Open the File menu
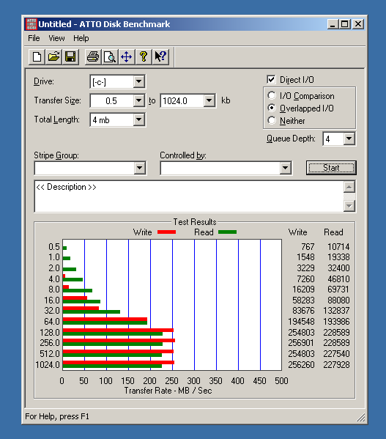Screen dimensions: 386x439 pyautogui.click(x=34, y=38)
